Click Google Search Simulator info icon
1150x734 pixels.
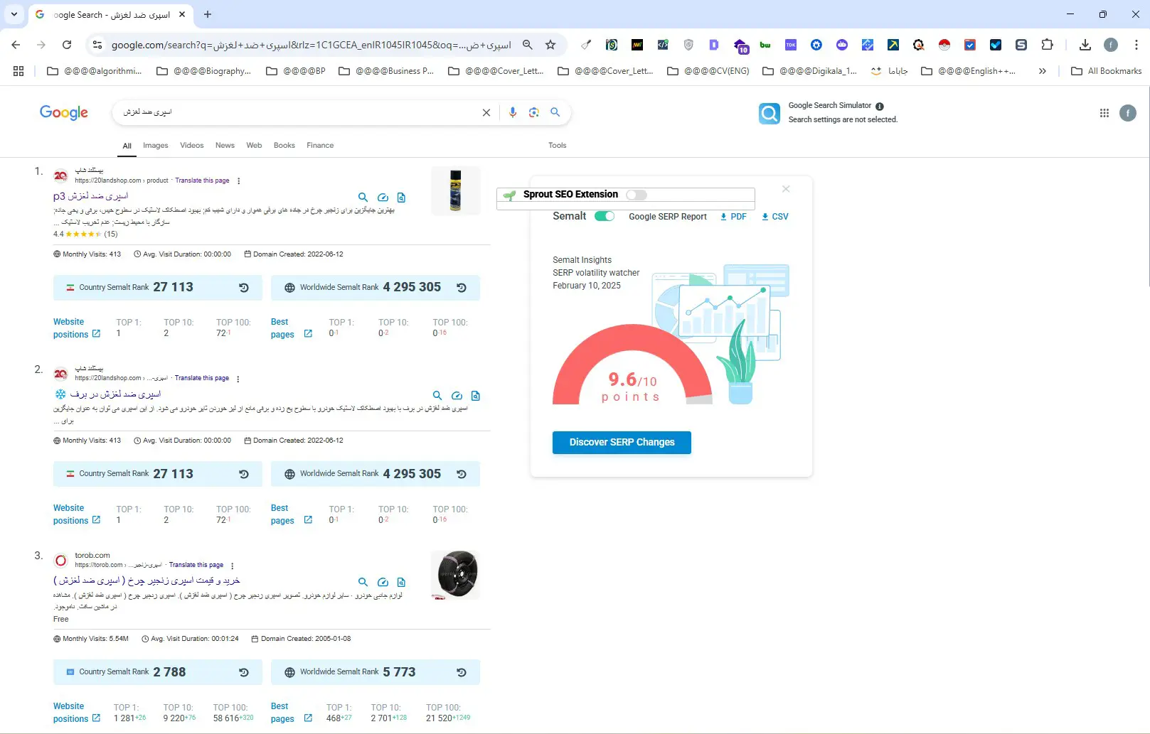tap(880, 106)
